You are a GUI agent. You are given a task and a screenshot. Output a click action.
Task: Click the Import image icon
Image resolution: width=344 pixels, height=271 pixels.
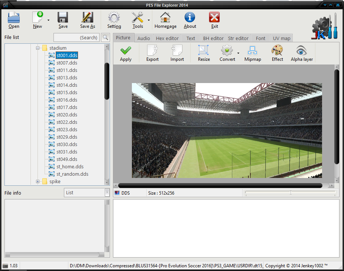[177, 50]
